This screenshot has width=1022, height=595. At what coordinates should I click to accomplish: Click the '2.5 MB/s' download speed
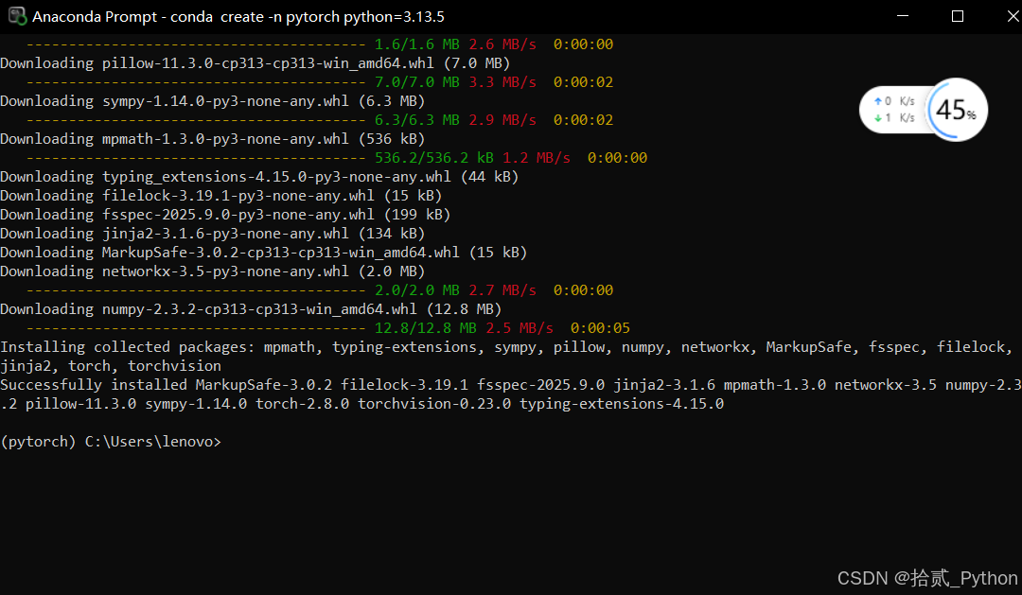(x=520, y=328)
